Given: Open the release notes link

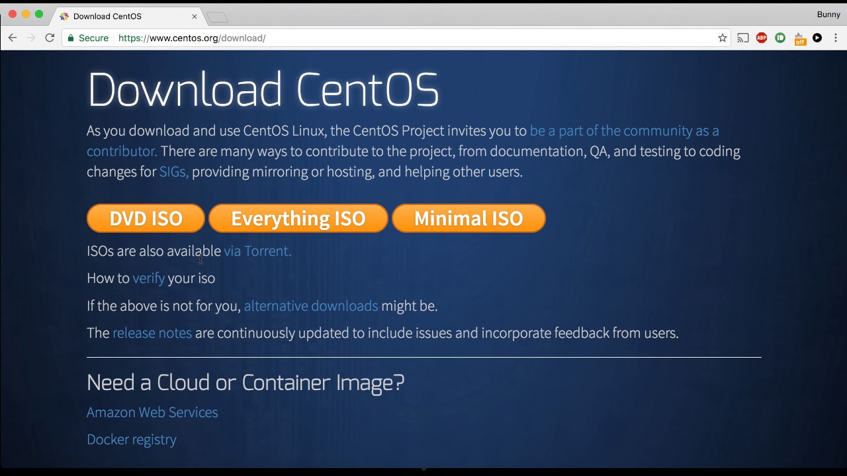Looking at the screenshot, I should click(x=152, y=333).
